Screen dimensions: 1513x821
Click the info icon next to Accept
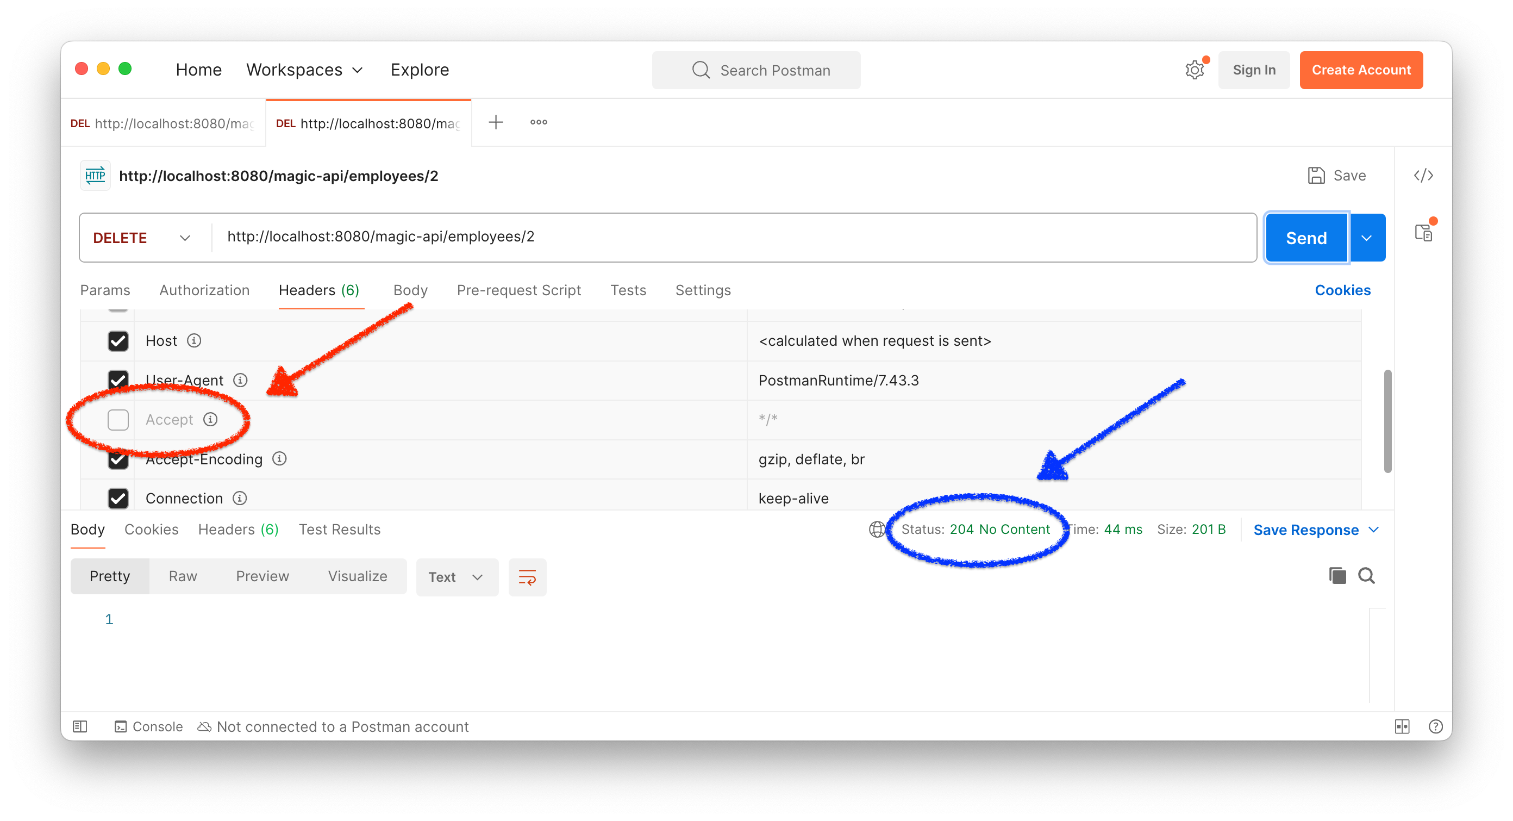coord(210,419)
